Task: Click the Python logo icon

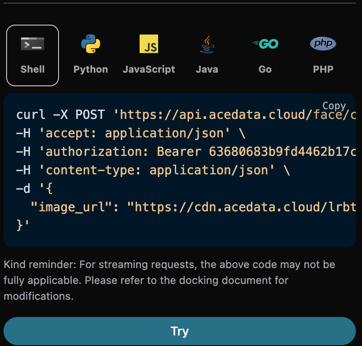Action: 91,44
